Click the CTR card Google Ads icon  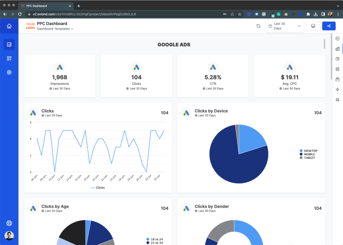click(x=213, y=67)
